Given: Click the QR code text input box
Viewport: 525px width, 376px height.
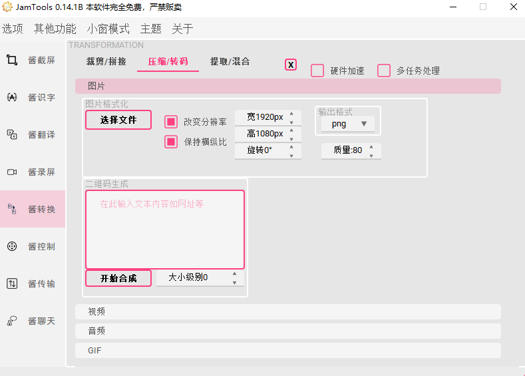Looking at the screenshot, I should click(x=165, y=230).
